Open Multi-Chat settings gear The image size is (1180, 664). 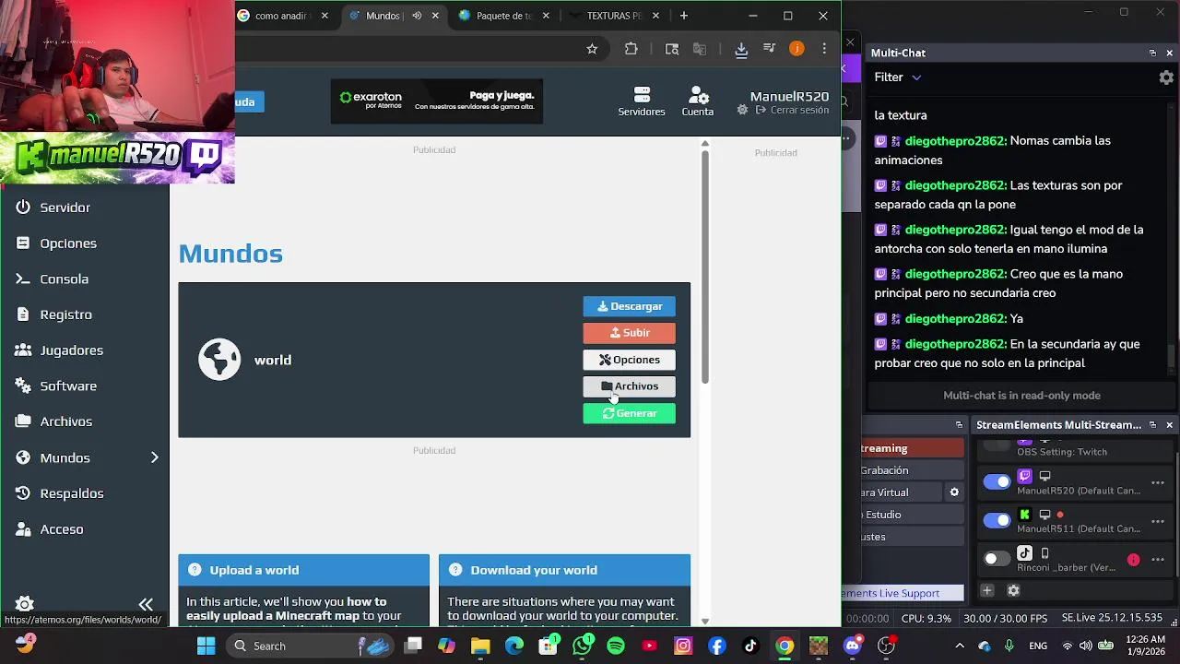tap(1166, 77)
